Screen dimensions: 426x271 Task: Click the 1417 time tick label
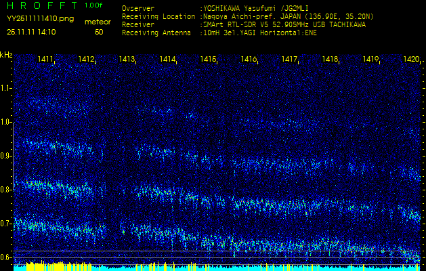coord(290,60)
